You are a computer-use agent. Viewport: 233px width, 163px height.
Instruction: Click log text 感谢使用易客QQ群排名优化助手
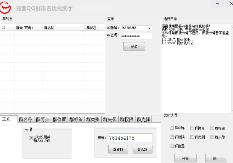point(186,26)
